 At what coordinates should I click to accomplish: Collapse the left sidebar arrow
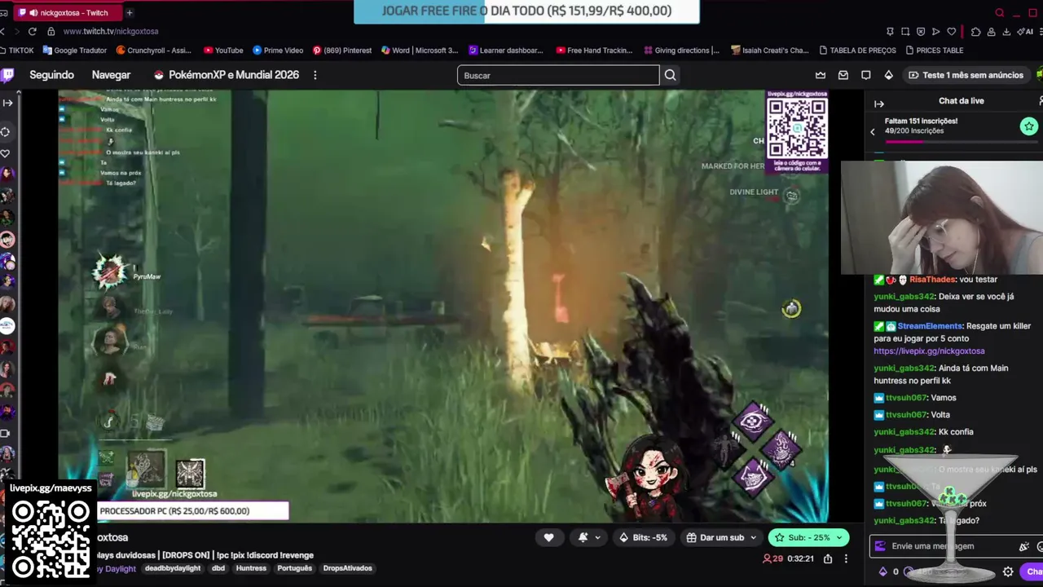[7, 103]
